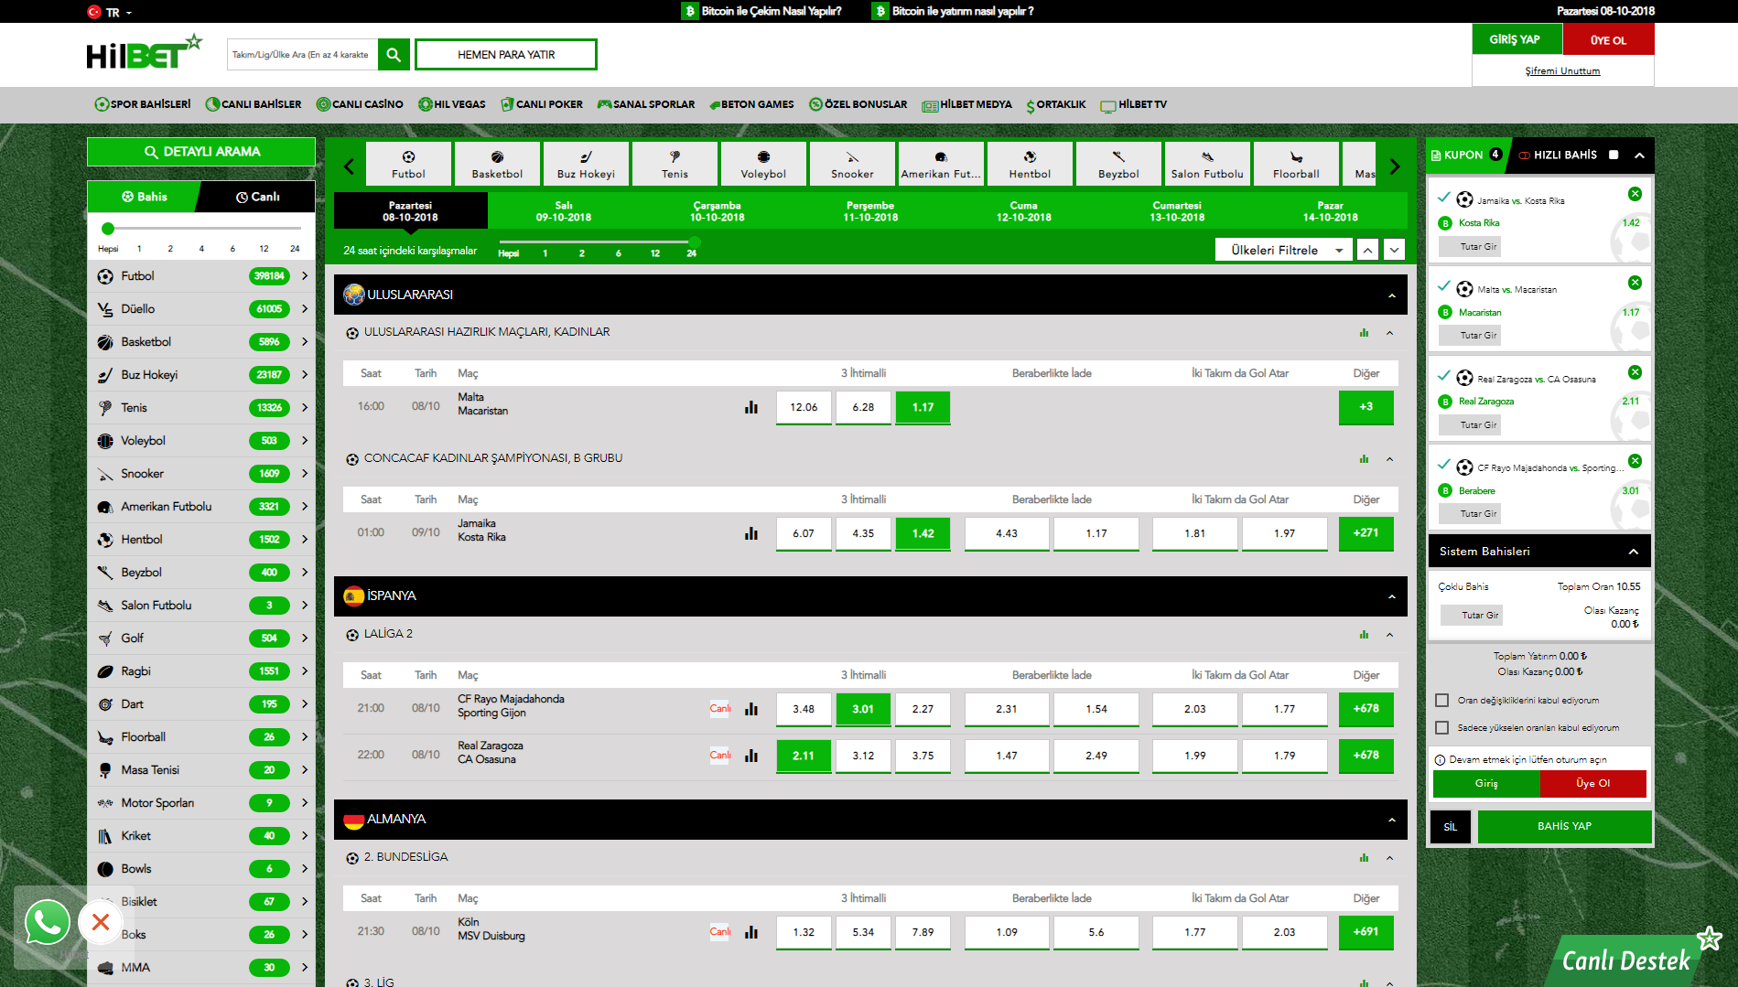Screen dimensions: 1738x987
Task: Click the search magnifier icon
Action: click(x=394, y=55)
